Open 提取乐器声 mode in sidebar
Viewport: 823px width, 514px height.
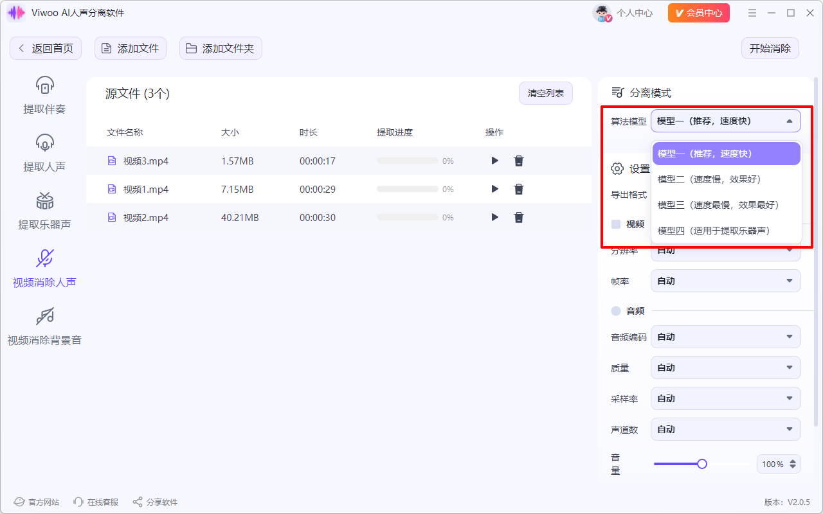point(44,211)
